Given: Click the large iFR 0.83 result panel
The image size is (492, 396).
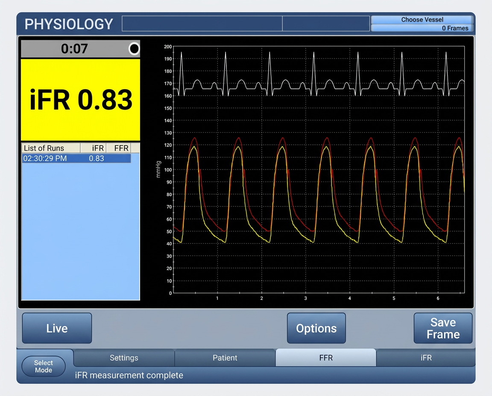Looking at the screenshot, I should coord(80,100).
